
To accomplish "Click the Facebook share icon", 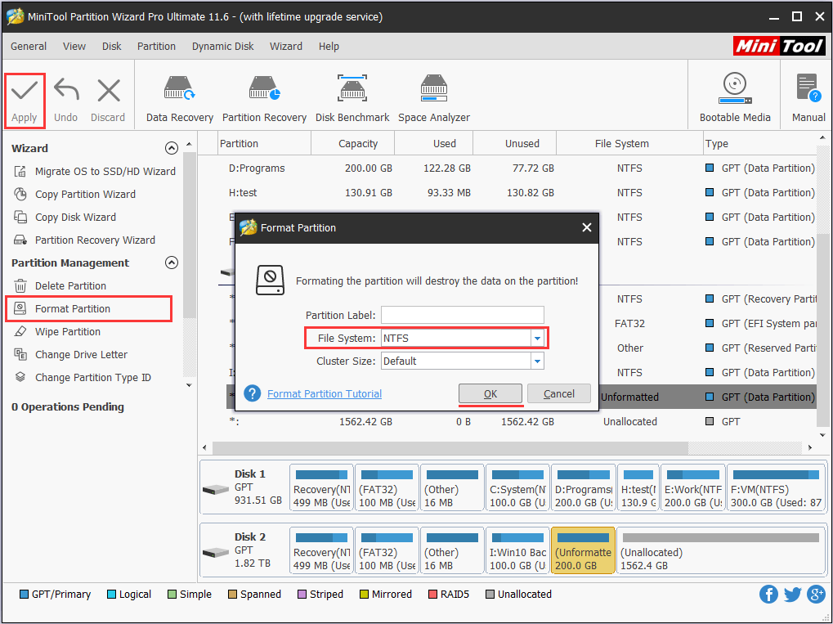I will click(768, 595).
